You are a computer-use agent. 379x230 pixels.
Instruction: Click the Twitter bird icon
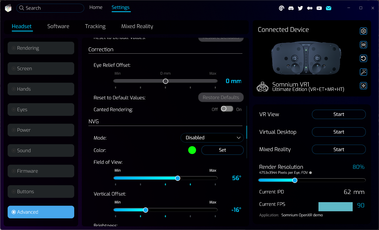pos(300,8)
